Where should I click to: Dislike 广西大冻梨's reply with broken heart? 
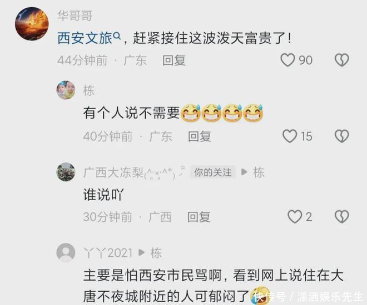(x=342, y=217)
